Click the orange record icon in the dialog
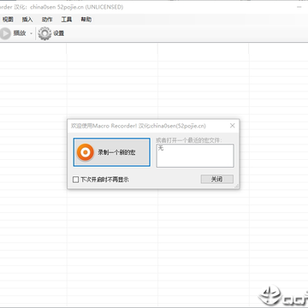 pos(85,152)
